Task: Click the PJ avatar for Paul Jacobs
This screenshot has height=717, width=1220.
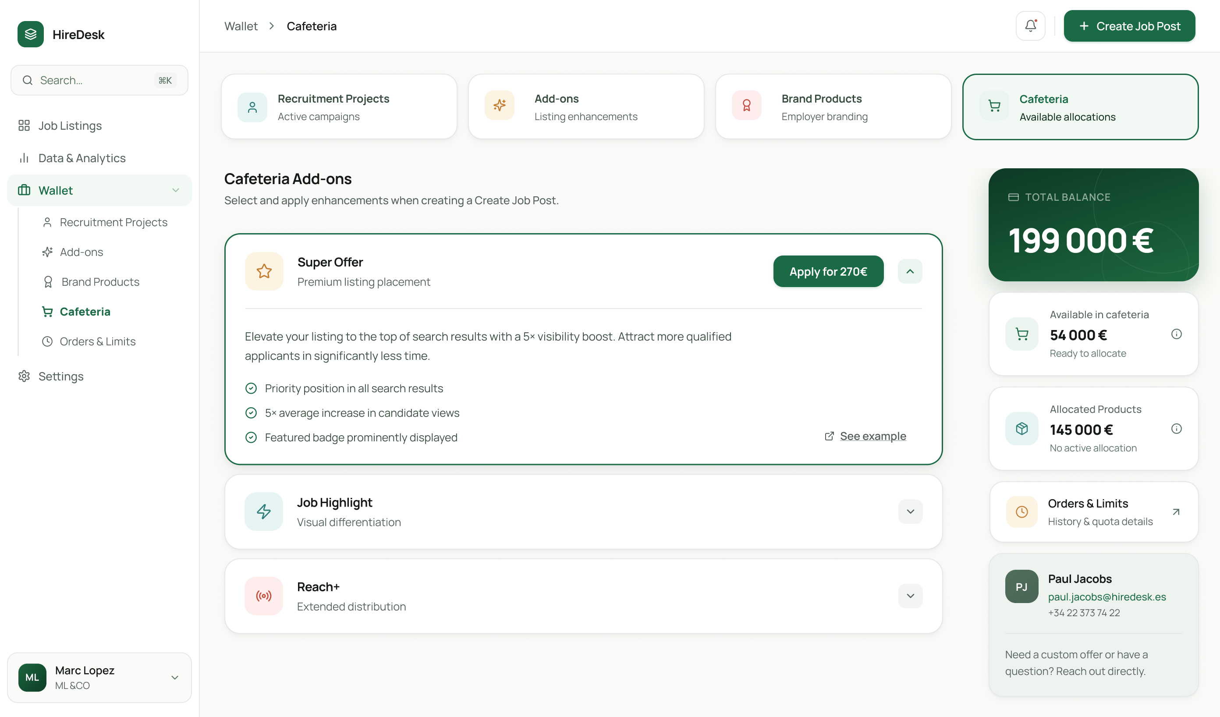Action: coord(1021,586)
